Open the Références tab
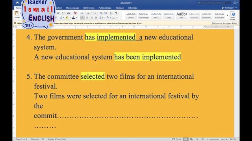 tap(89, 8)
